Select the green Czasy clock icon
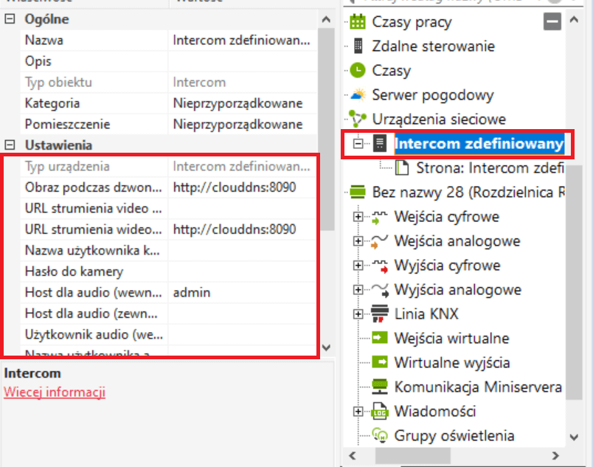 [358, 71]
